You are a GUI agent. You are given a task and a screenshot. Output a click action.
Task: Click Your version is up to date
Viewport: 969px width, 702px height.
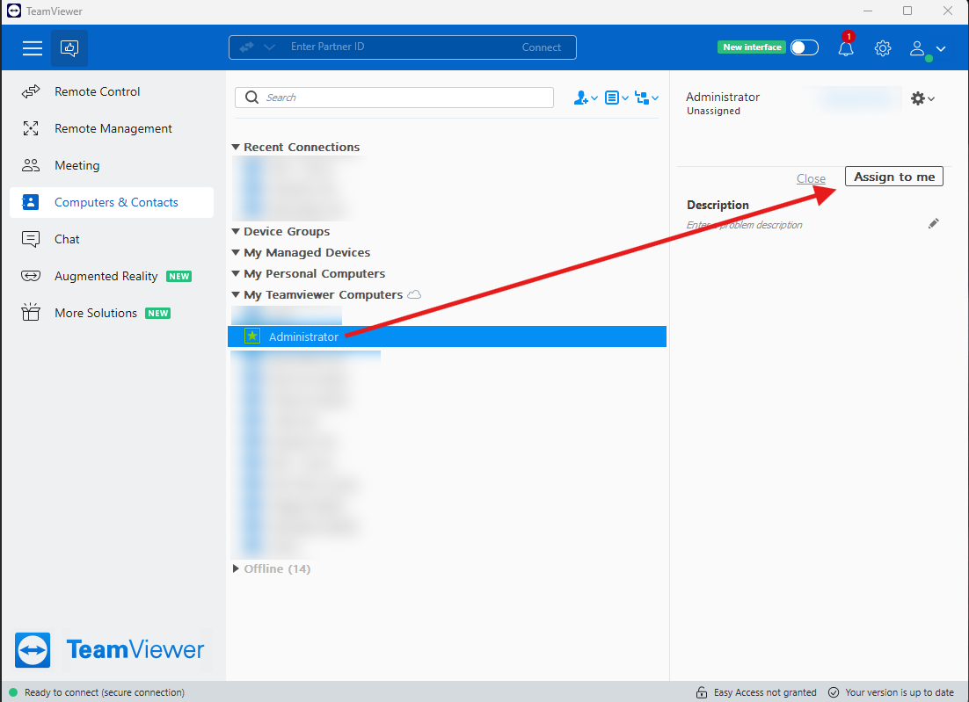(x=900, y=692)
